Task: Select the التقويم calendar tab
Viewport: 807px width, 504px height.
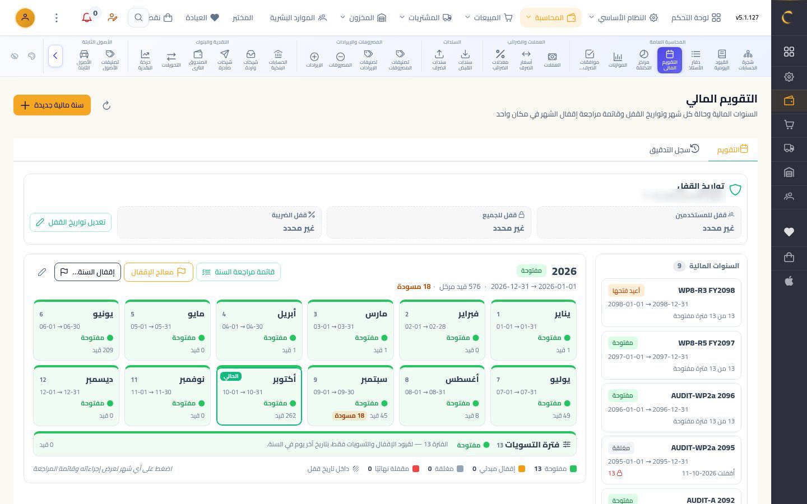Action: pyautogui.click(x=732, y=150)
